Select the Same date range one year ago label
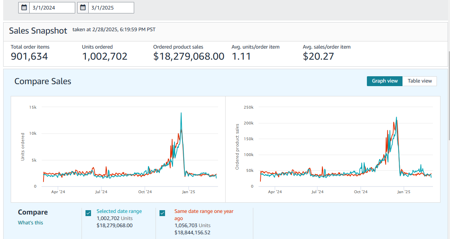This screenshot has width=450, height=239. (x=204, y=215)
